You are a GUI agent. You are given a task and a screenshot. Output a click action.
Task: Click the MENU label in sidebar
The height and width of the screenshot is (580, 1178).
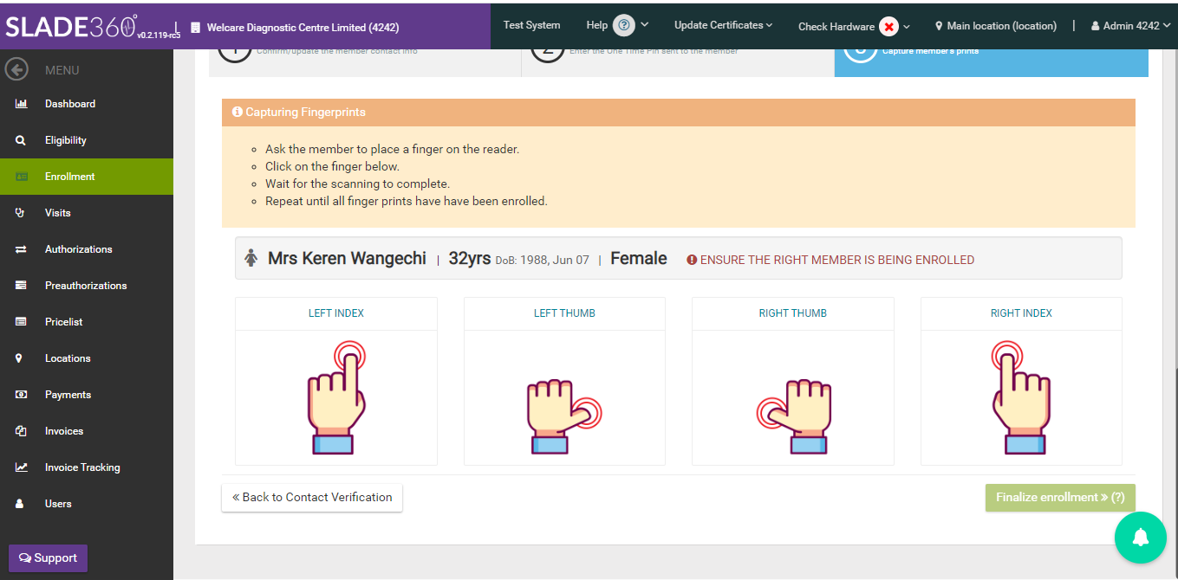[x=62, y=70]
